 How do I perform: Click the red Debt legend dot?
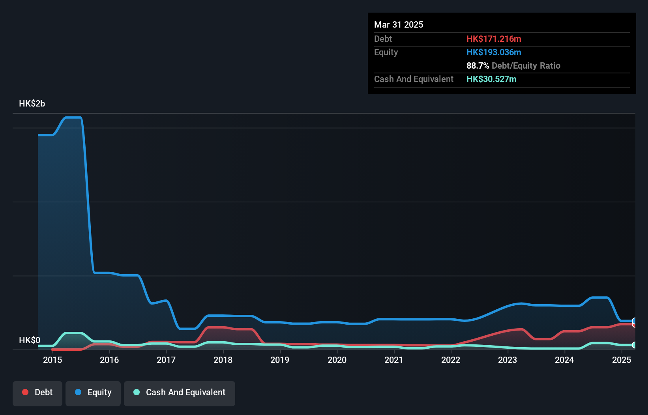25,392
